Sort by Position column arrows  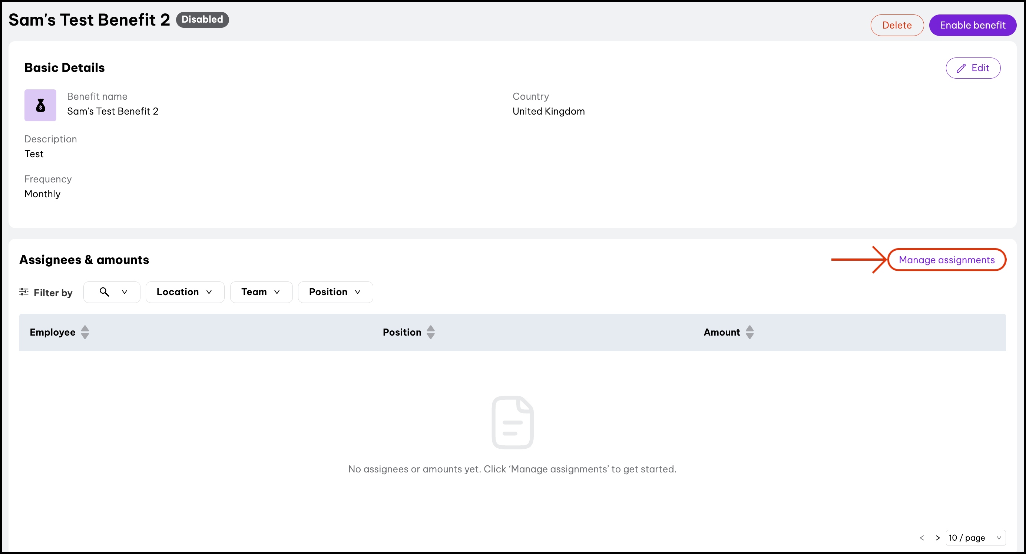click(x=431, y=332)
